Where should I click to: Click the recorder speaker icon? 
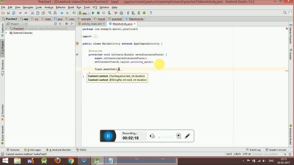[x=152, y=136]
